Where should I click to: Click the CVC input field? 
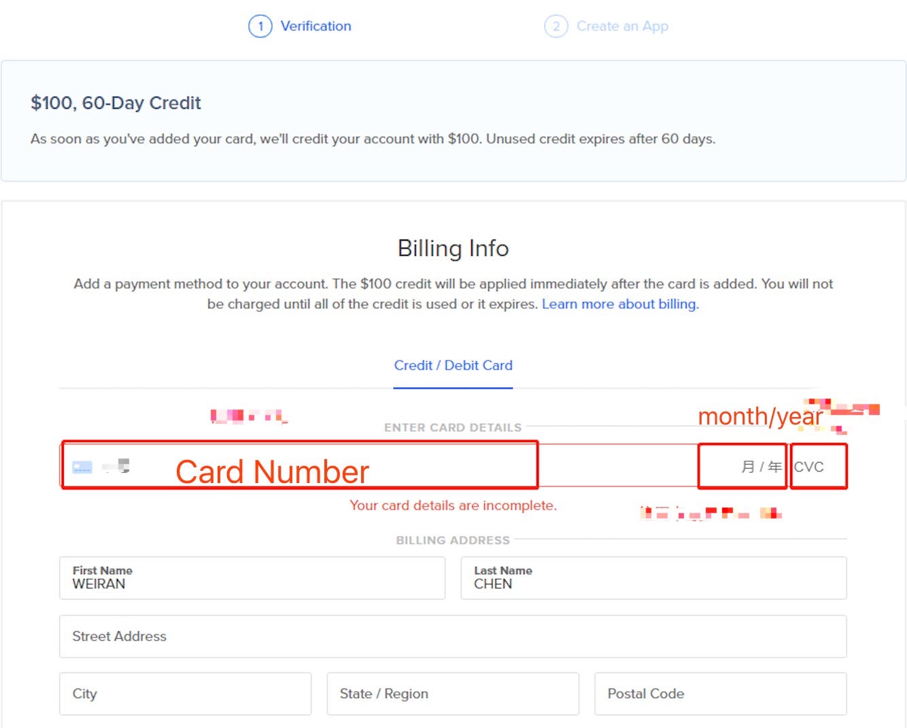(x=819, y=466)
